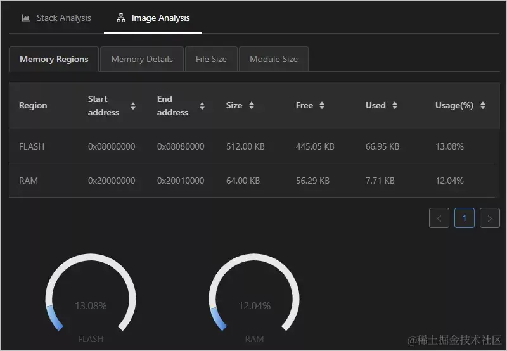Click the 12.04% usage table cell
The width and height of the screenshot is (507, 351).
(449, 181)
